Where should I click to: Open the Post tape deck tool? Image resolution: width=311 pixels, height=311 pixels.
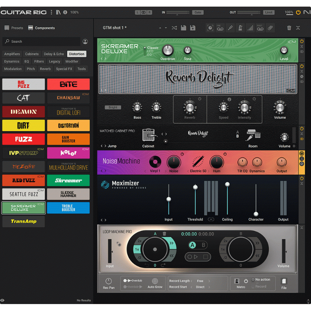(x=260, y=28)
